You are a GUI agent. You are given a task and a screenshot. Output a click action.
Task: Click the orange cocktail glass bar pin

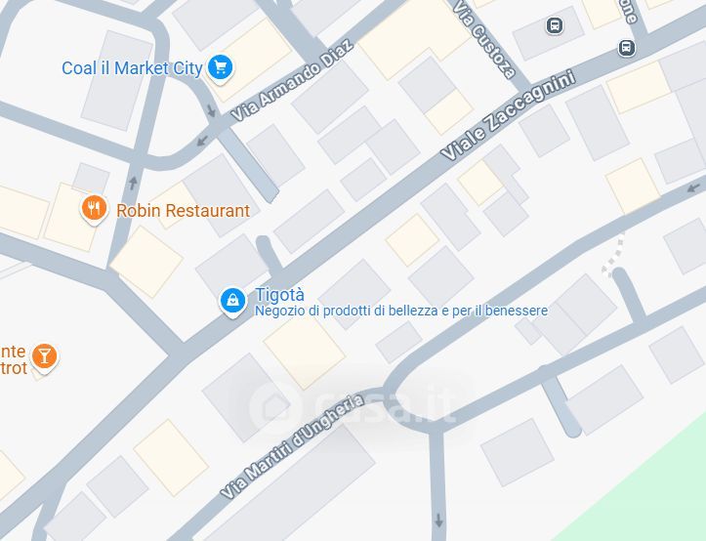coord(44,356)
